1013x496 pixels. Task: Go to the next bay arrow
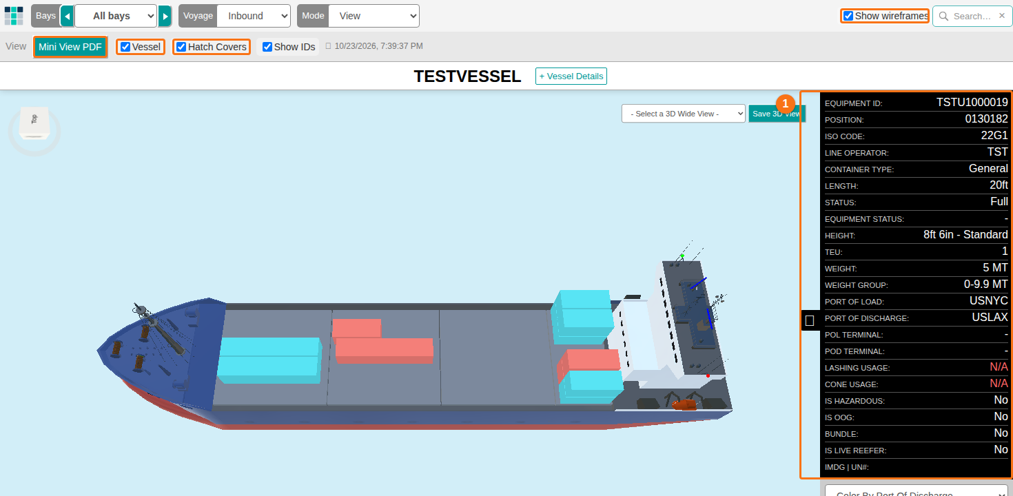point(165,16)
